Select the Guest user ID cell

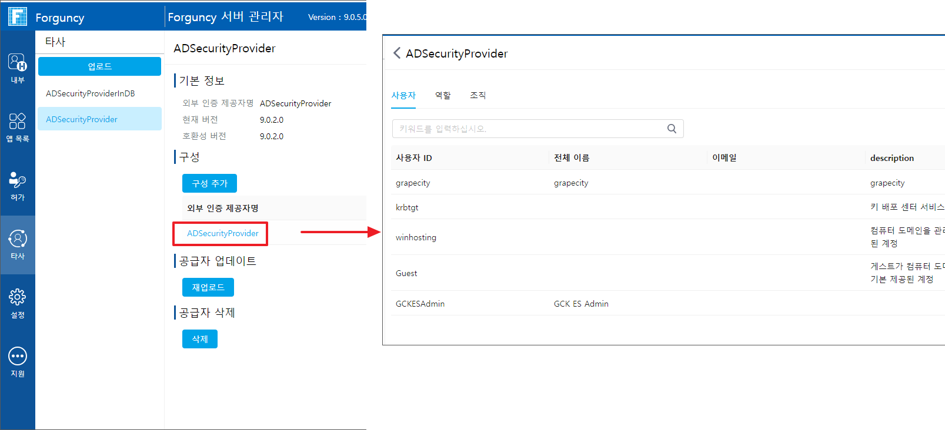(x=406, y=273)
